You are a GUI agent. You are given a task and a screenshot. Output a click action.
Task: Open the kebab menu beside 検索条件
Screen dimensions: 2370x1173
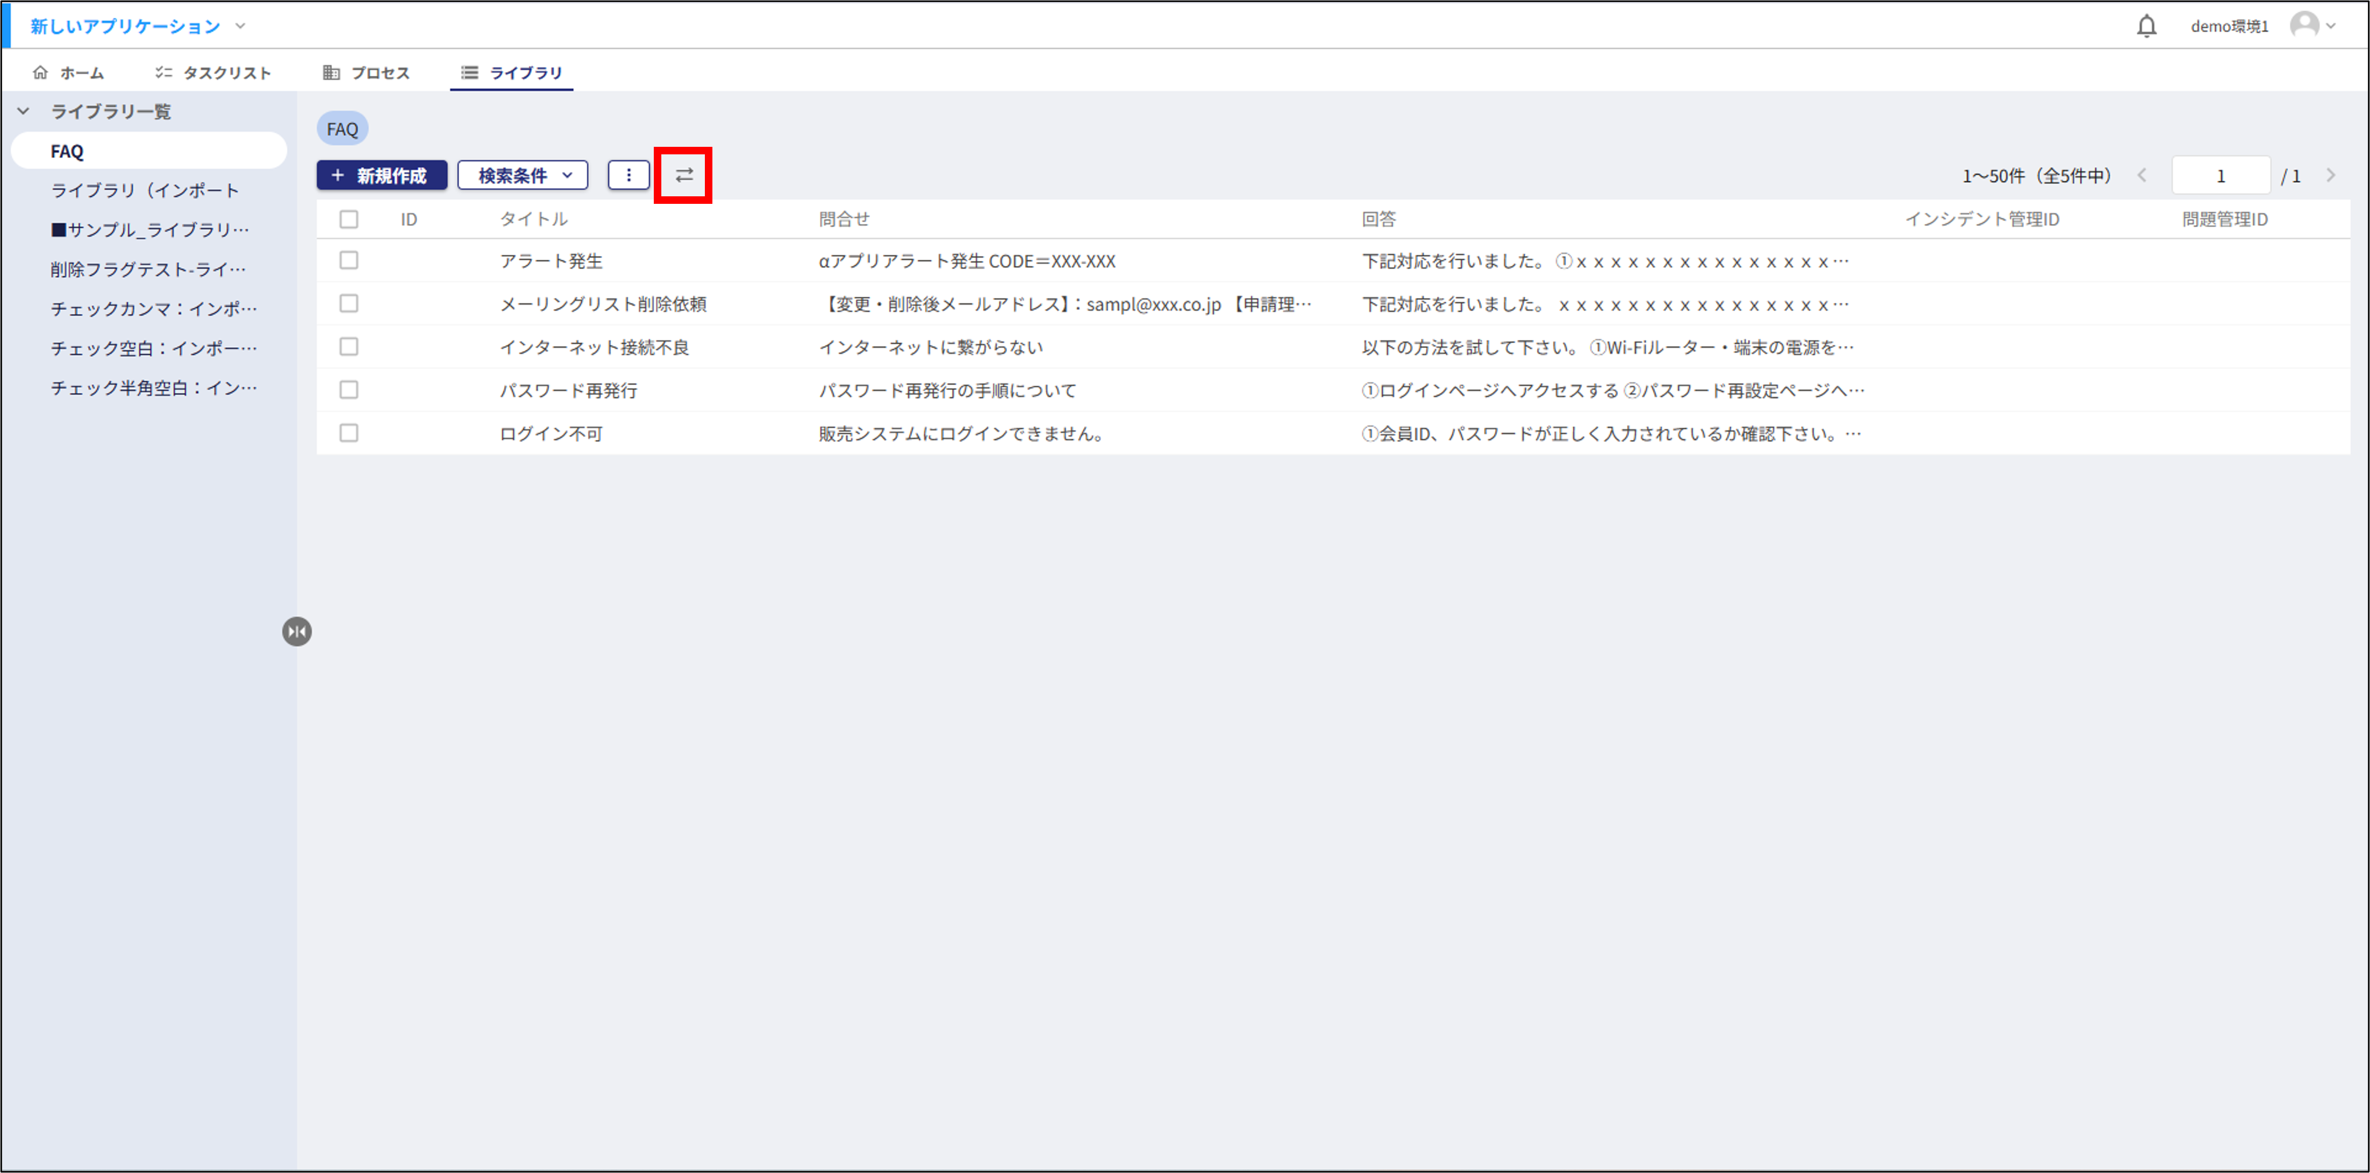[x=629, y=174]
